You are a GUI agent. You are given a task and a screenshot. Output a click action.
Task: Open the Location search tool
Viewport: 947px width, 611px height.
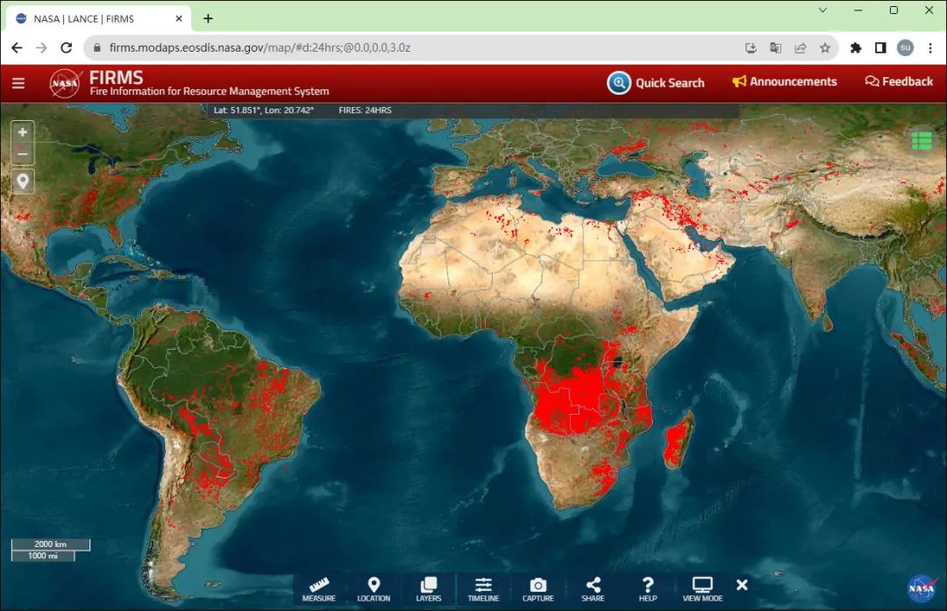coord(374,588)
